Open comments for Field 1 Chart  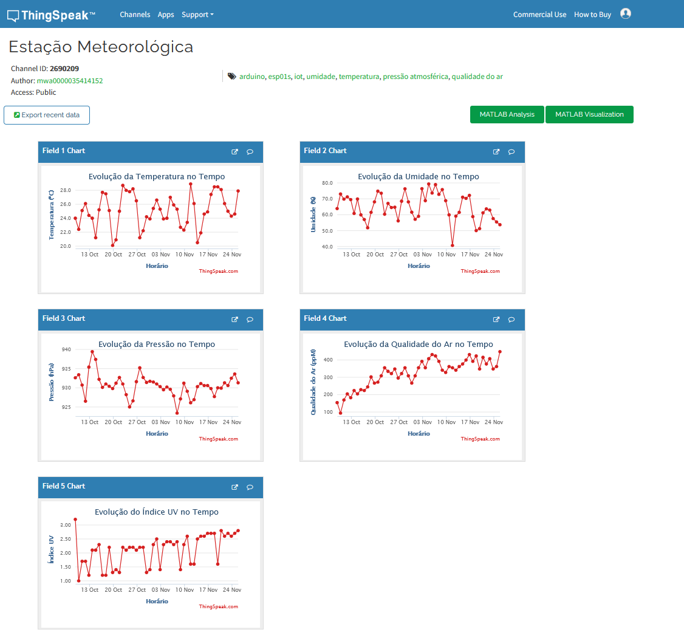(250, 152)
